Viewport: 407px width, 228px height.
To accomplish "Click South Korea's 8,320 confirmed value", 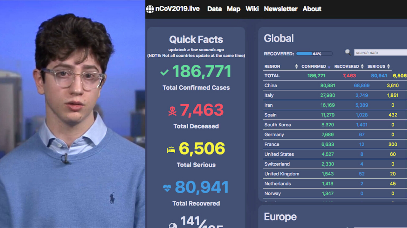I will tap(328, 125).
